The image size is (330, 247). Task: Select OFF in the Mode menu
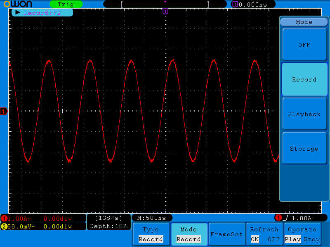point(304,45)
